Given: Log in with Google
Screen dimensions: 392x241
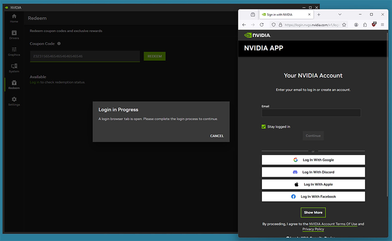Looking at the screenshot, I should tap(313, 160).
